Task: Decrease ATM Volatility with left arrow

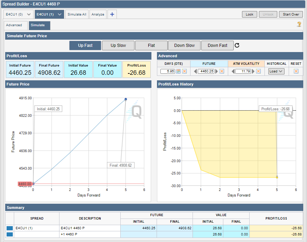Action: [233, 71]
